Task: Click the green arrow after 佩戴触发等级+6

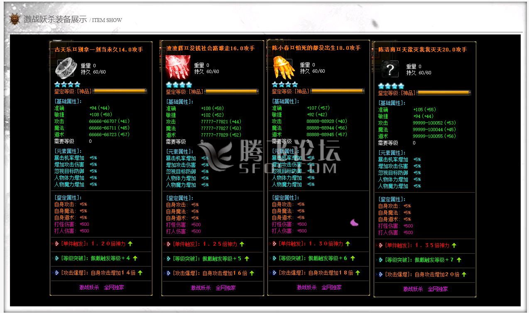Action: tap(353, 258)
